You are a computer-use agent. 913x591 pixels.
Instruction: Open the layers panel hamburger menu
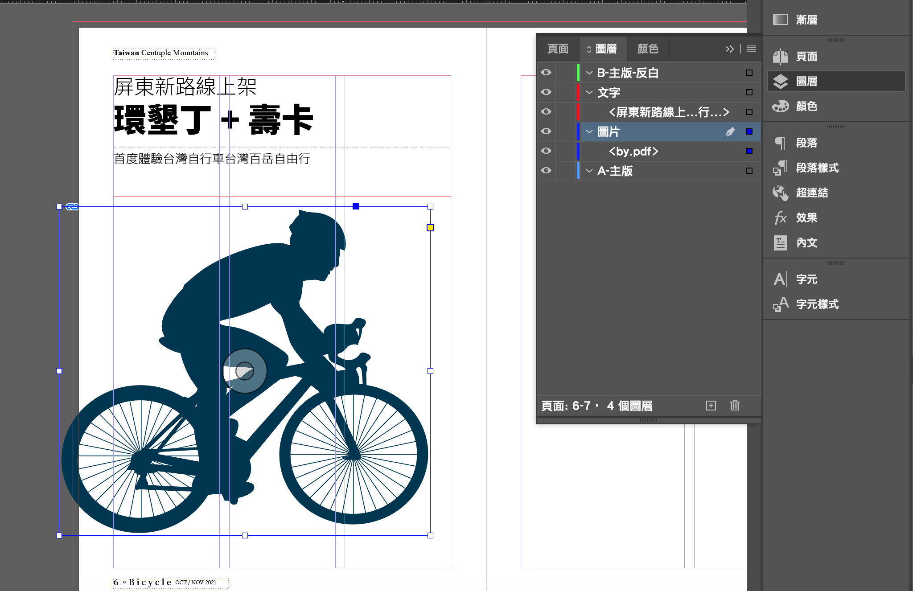click(x=752, y=49)
